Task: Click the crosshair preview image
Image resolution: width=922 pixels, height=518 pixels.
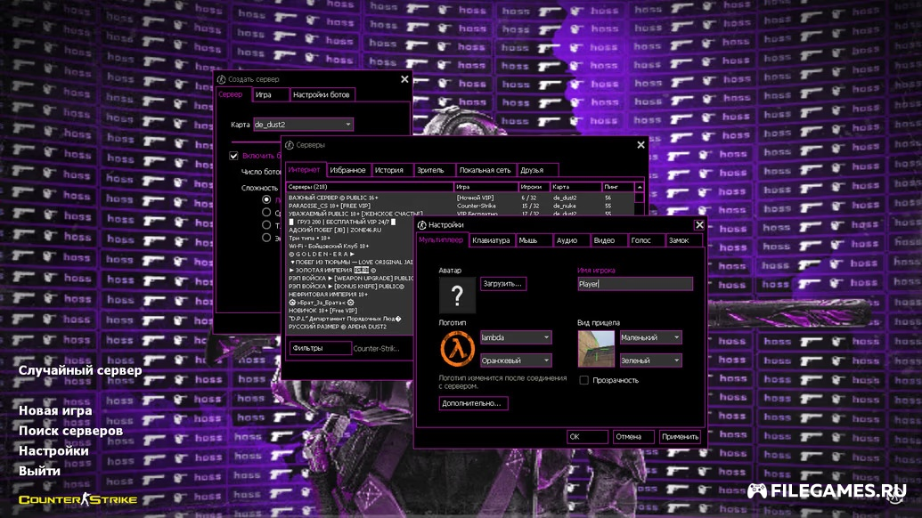Action: tap(596, 348)
